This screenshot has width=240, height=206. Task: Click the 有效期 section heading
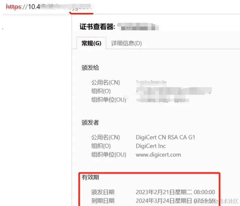coord(90,177)
